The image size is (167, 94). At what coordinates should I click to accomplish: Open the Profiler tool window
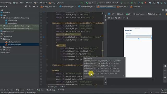(31, 90)
